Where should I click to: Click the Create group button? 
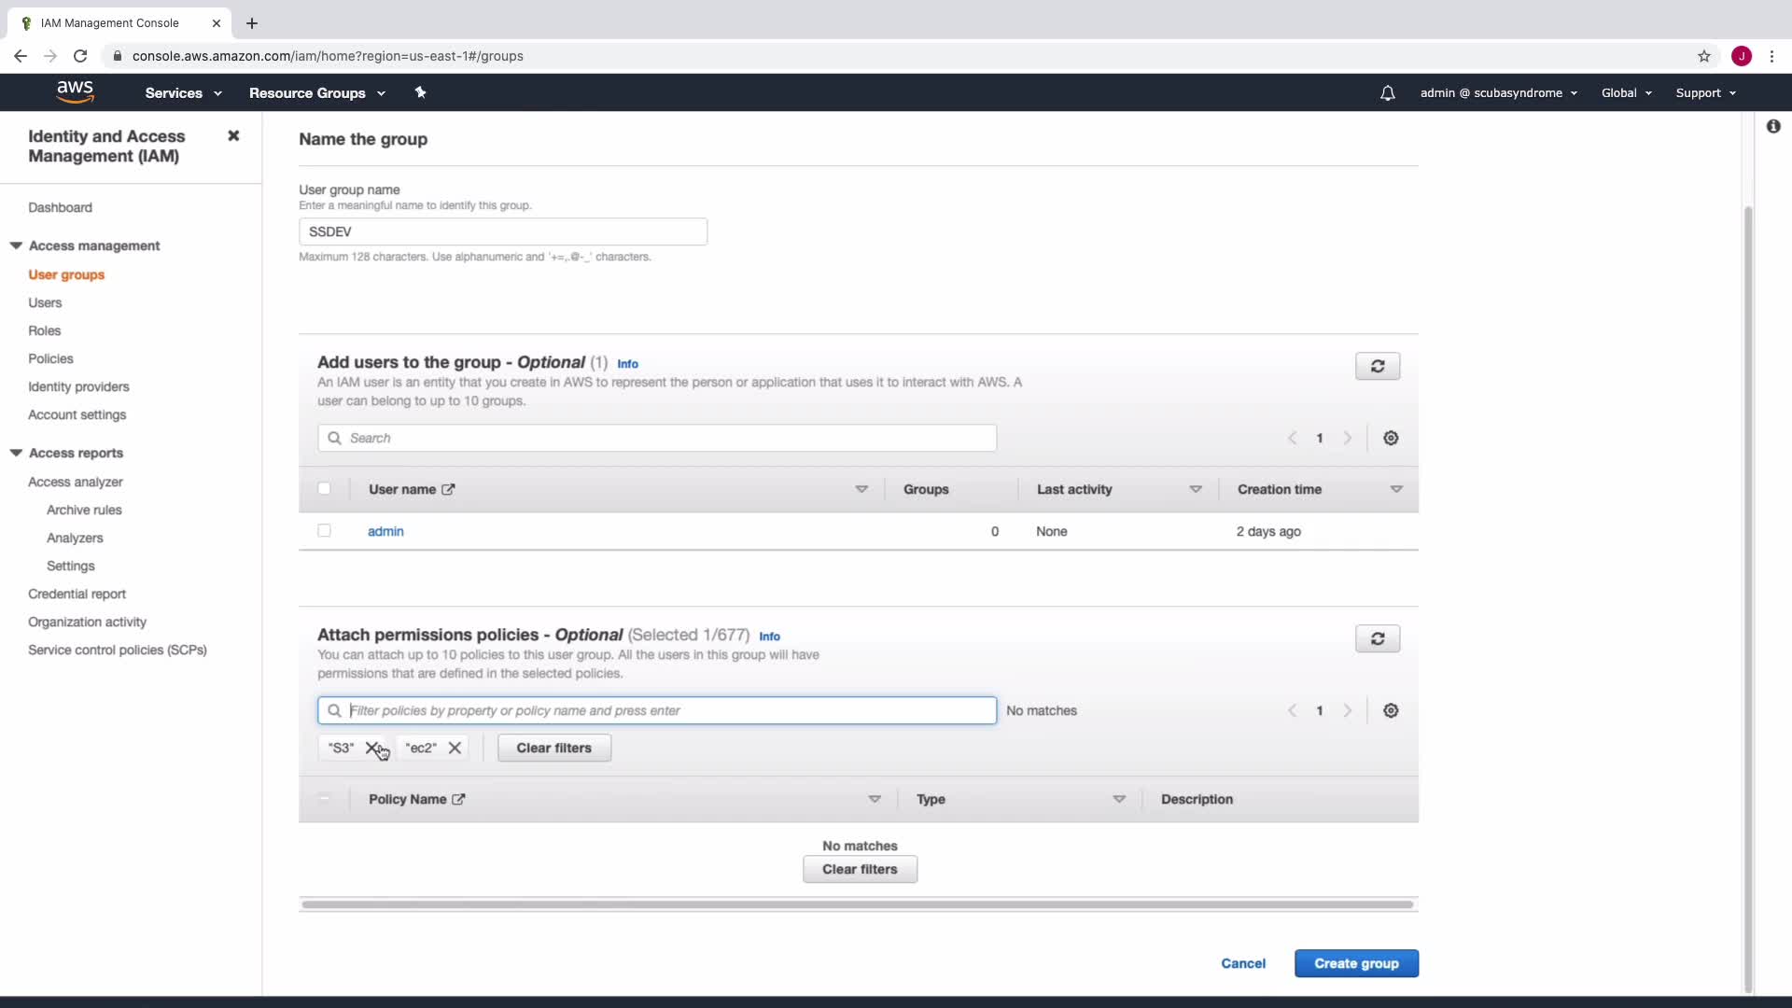[1355, 963]
